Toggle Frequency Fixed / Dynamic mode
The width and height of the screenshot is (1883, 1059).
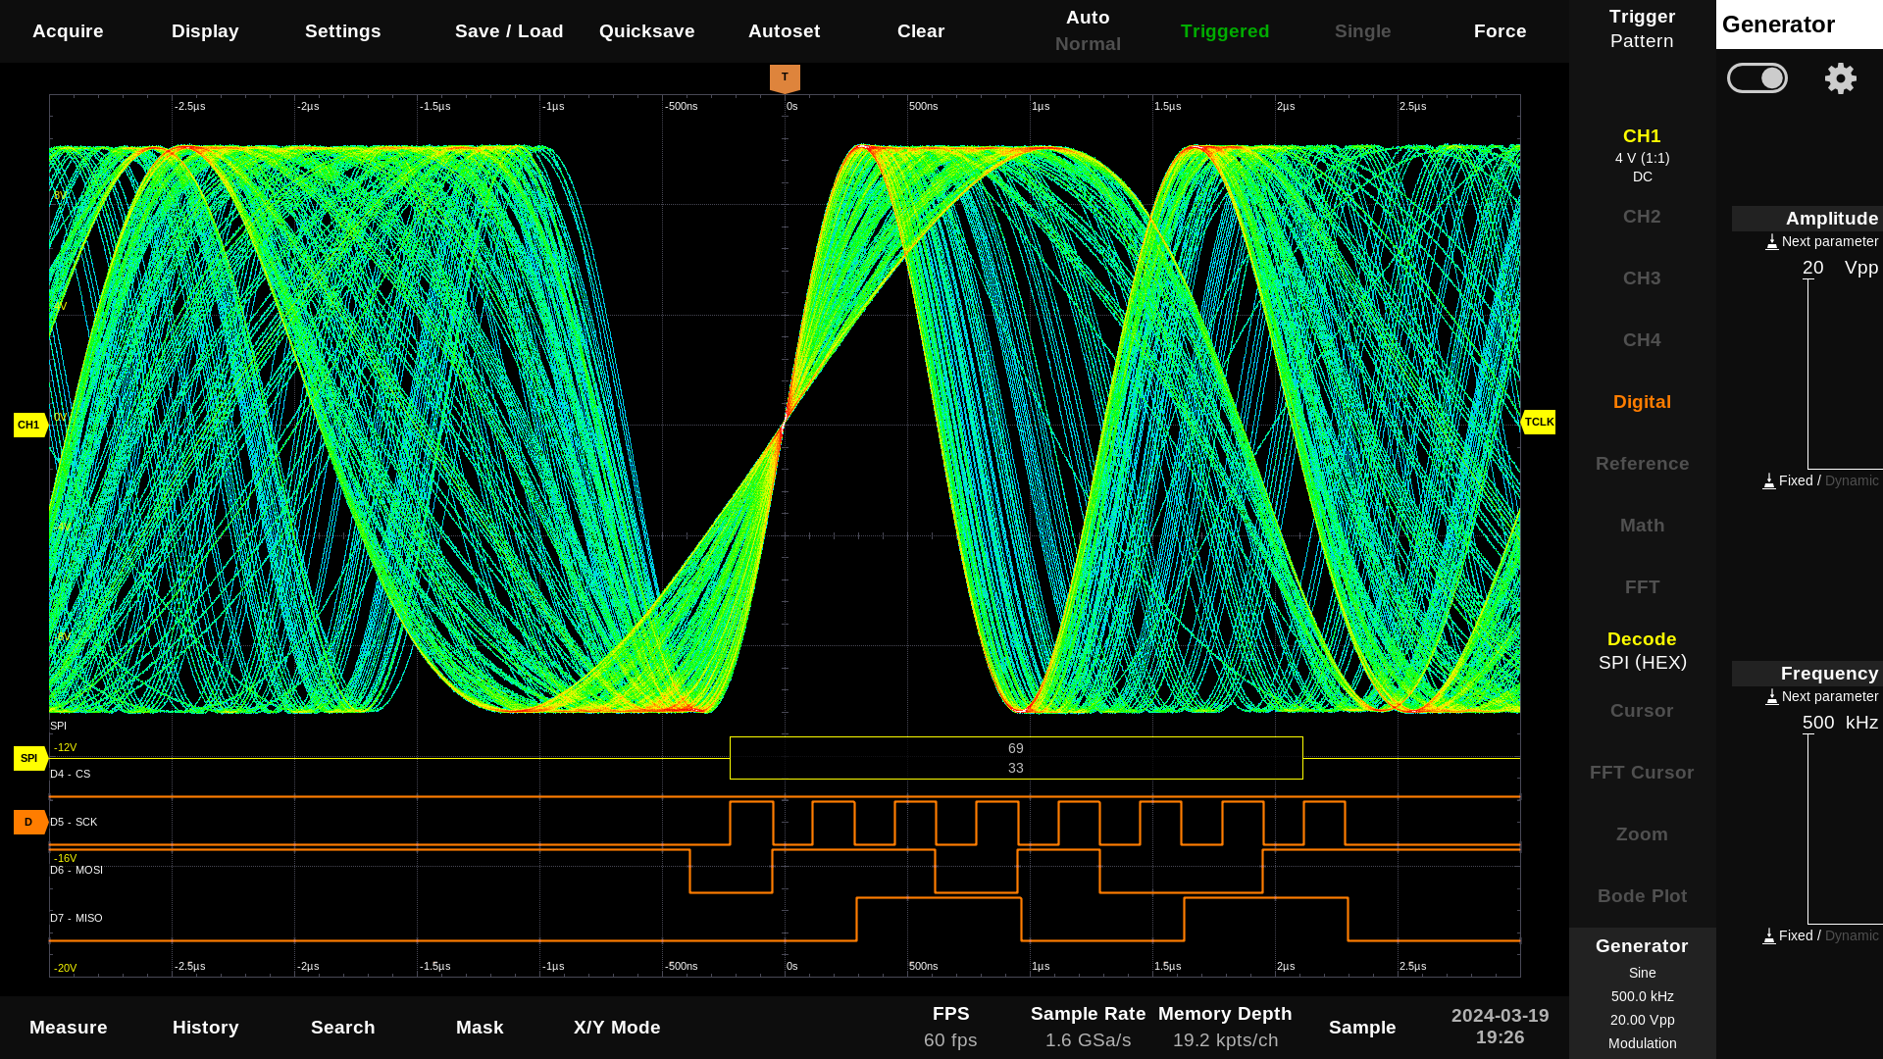(x=1820, y=935)
